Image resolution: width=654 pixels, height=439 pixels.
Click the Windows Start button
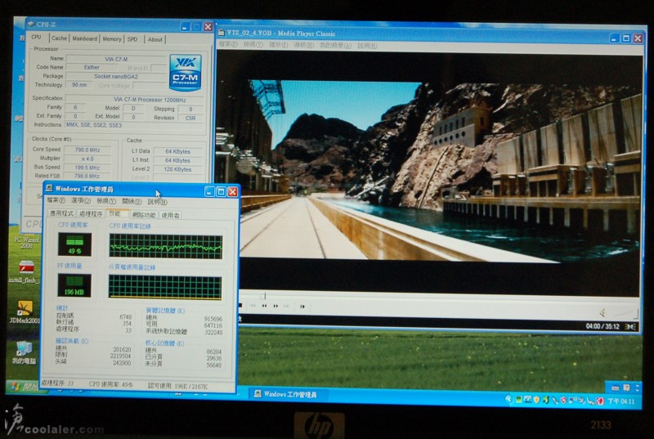(x=25, y=387)
